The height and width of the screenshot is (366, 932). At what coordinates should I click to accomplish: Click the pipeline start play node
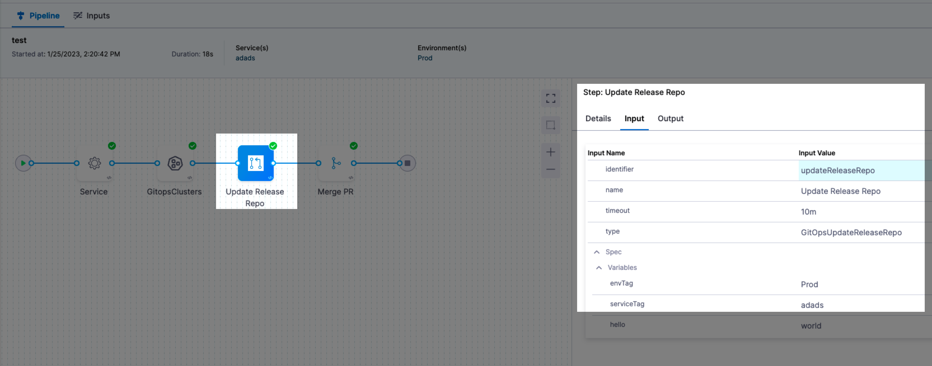point(23,163)
